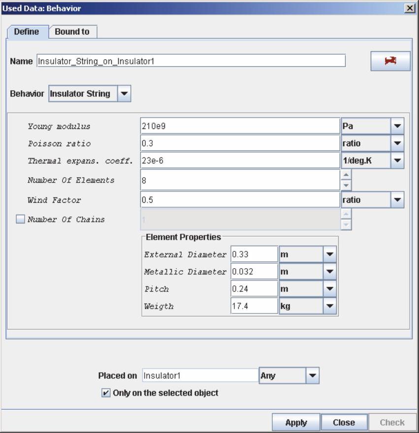Switch to the Bound to tab

72,31
